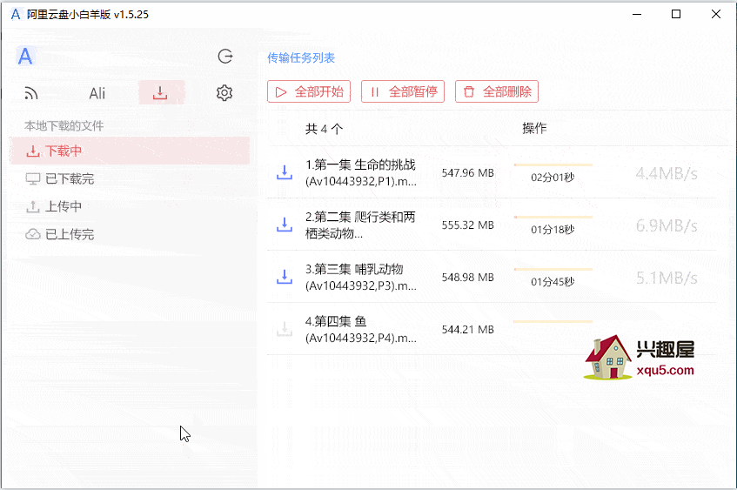Image resolution: width=737 pixels, height=490 pixels.
Task: Click the 01分45秒 remaining time
Action: coord(553,282)
